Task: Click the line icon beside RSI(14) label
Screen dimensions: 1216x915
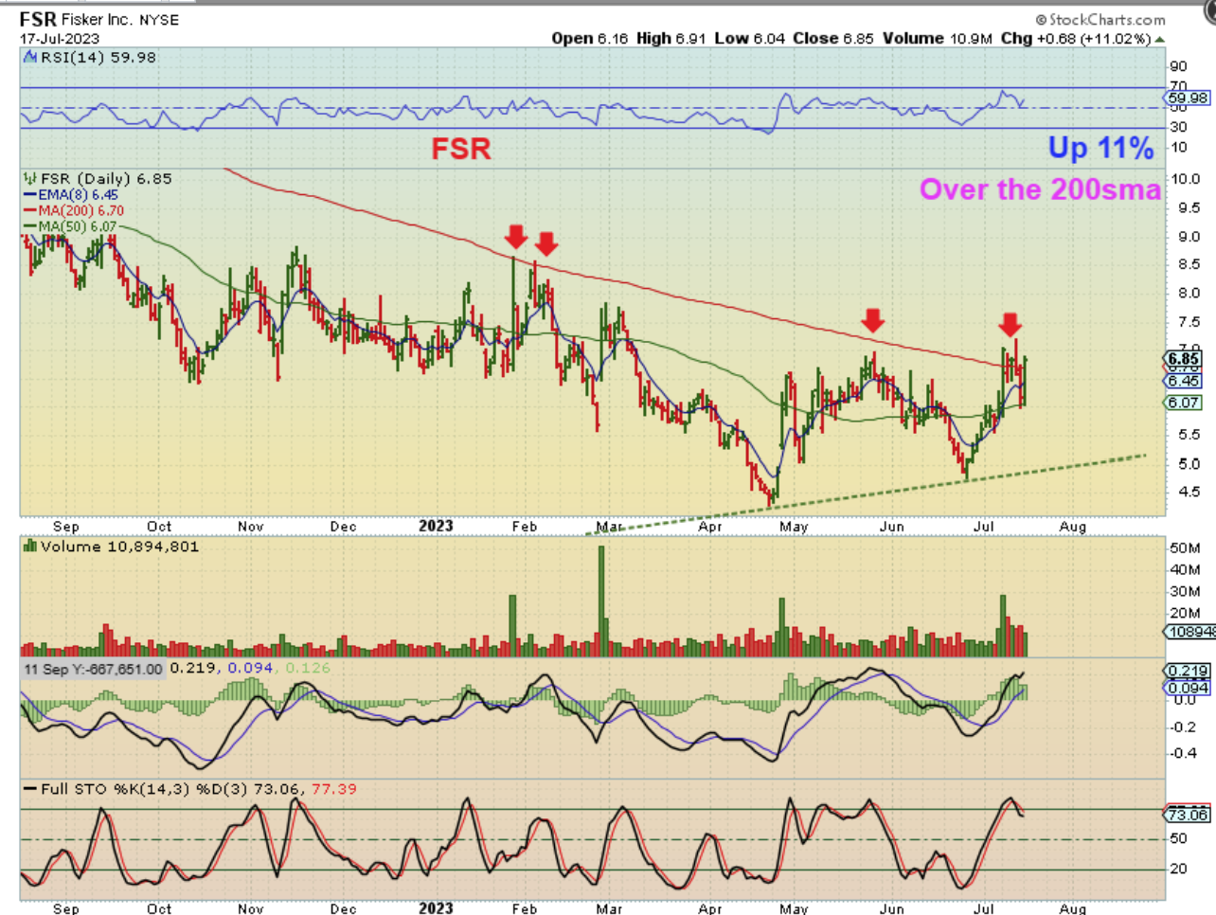Action: pos(29,58)
